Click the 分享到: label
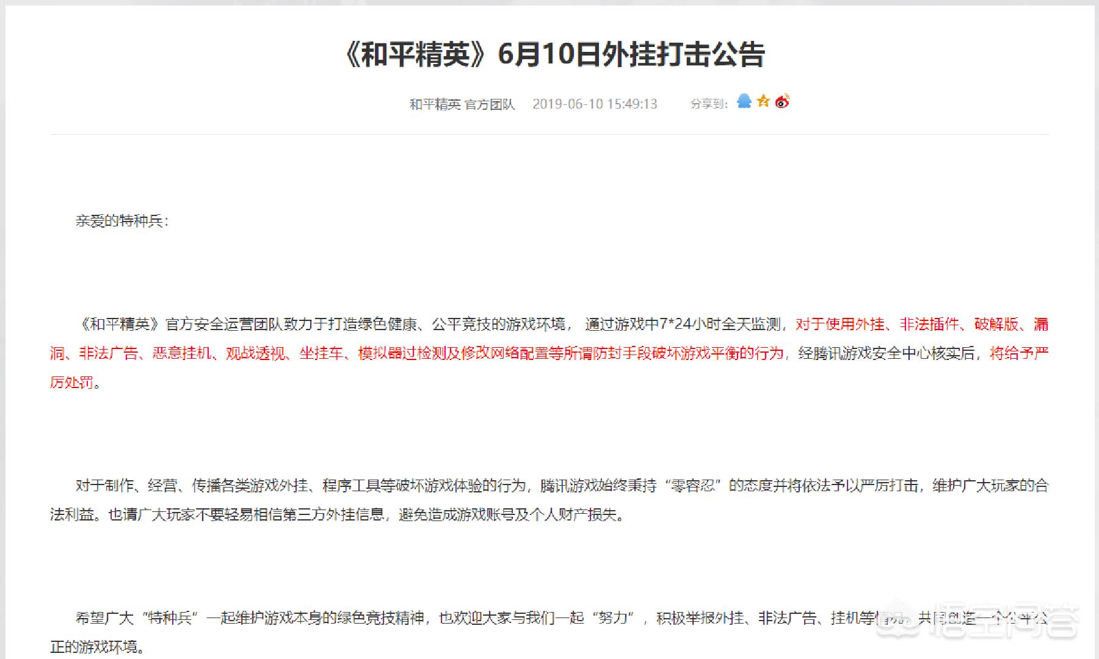This screenshot has height=659, width=1099. (709, 104)
